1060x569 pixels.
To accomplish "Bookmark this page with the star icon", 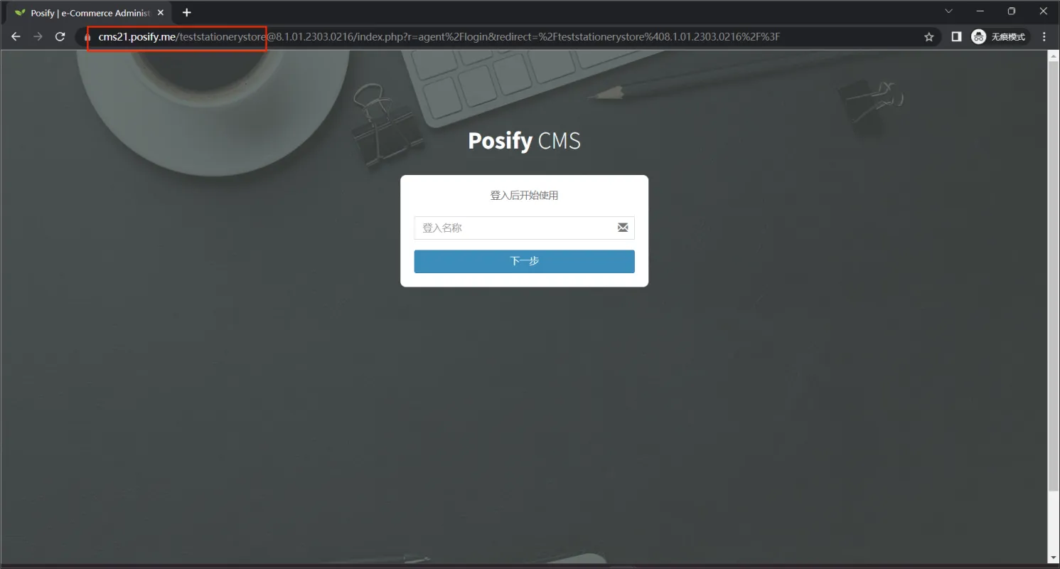I will point(928,37).
